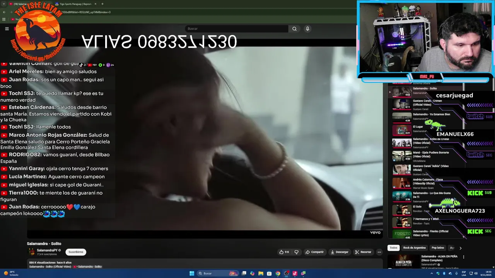This screenshot has width=495, height=278.
Task: Click the Buscar search input field
Action: pos(236,29)
